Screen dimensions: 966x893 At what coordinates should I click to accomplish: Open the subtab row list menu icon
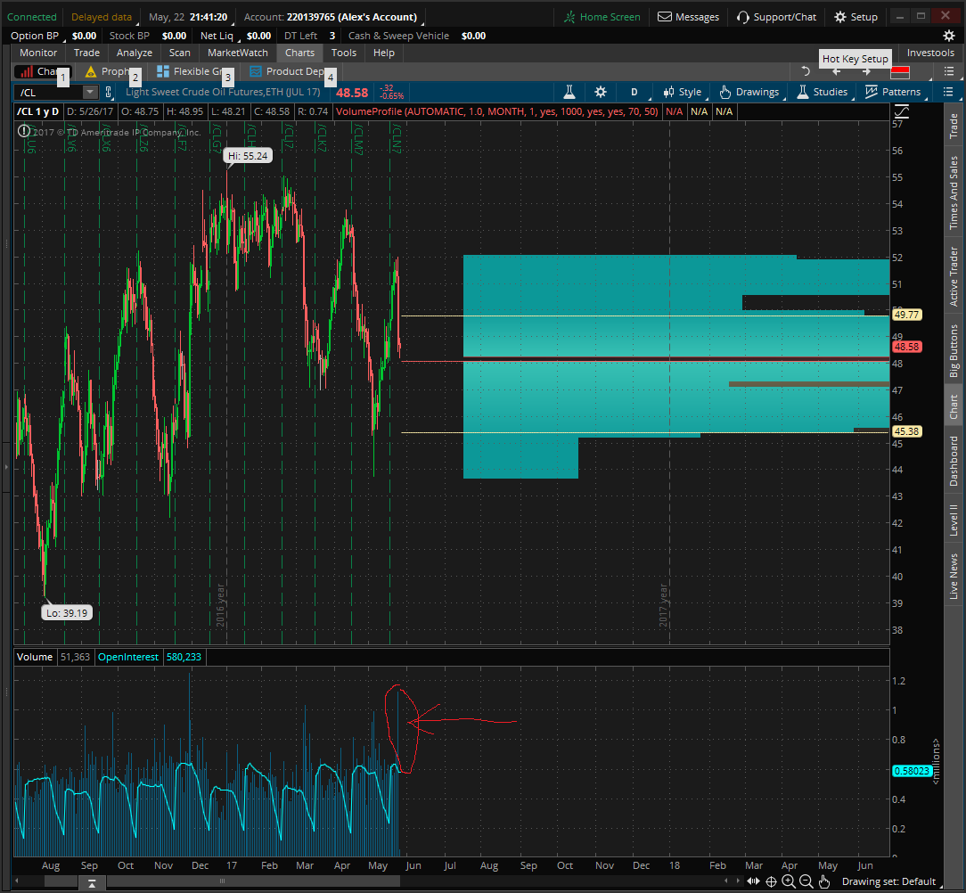pyautogui.click(x=949, y=71)
